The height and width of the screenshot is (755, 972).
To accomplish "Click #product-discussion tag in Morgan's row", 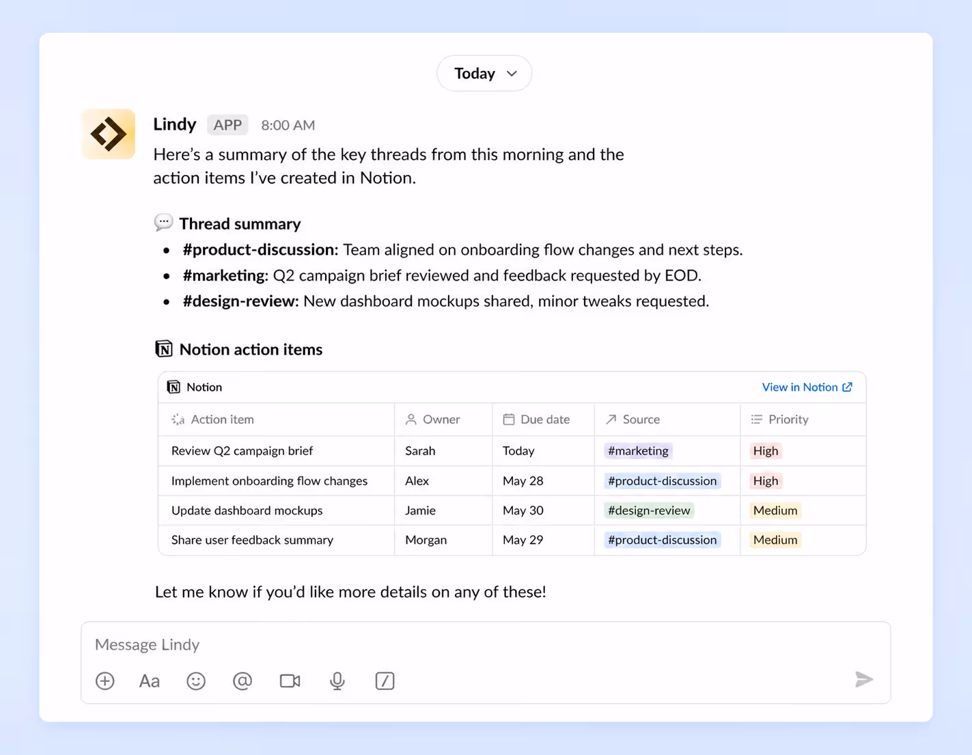I will pyautogui.click(x=662, y=540).
